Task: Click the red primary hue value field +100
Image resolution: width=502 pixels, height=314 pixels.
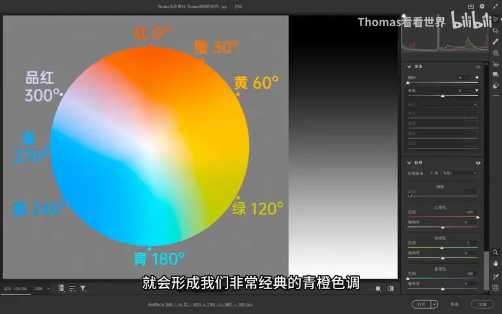Action: pos(470,212)
